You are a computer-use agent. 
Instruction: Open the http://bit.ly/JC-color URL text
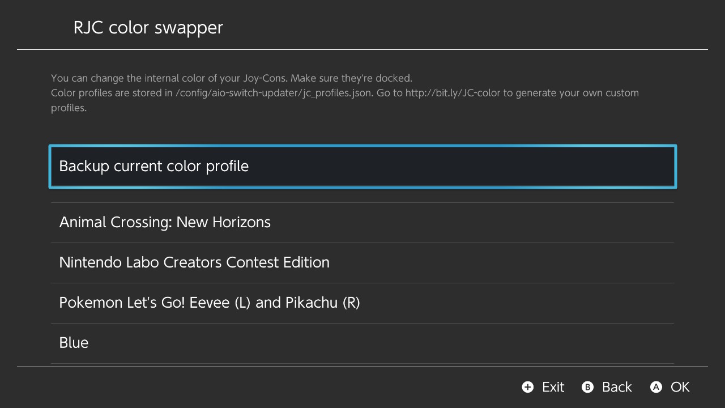coord(453,93)
